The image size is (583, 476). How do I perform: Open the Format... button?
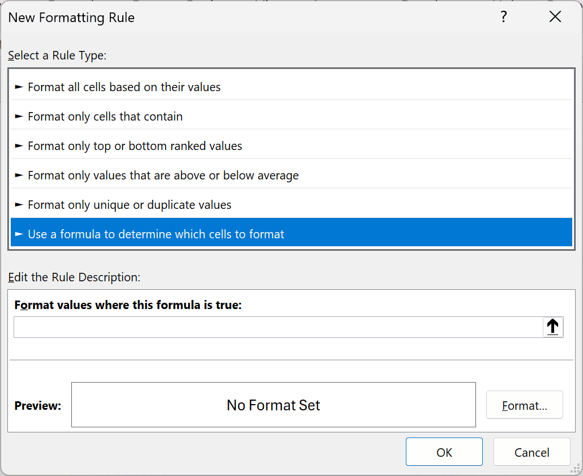[x=525, y=405]
